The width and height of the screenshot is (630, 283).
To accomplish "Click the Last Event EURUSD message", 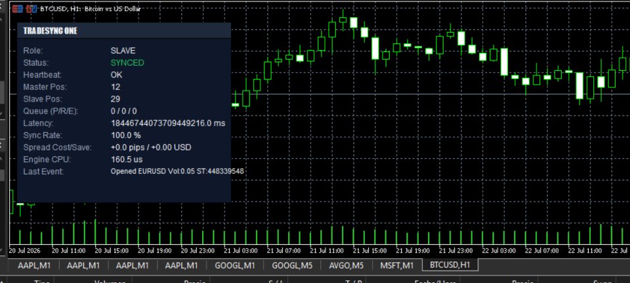I will pyautogui.click(x=177, y=171).
